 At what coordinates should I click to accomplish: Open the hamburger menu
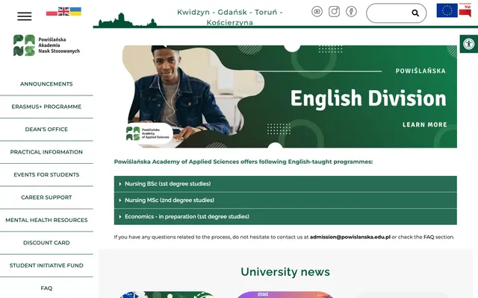click(x=25, y=16)
